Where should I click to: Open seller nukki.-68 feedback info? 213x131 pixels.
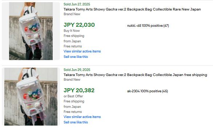[148, 26]
